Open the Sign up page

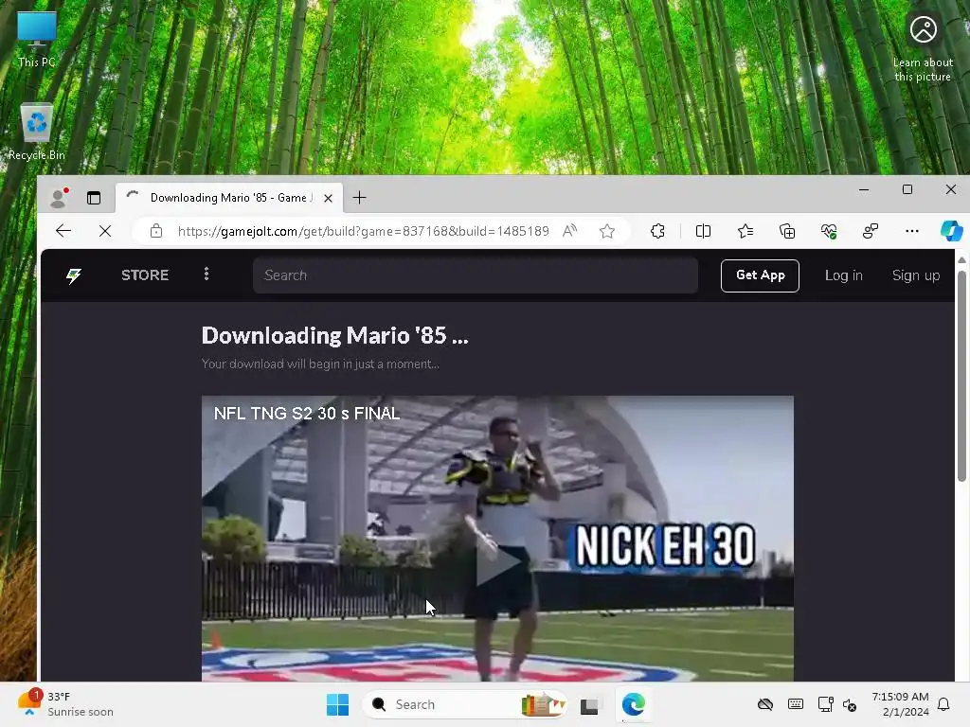(x=916, y=275)
